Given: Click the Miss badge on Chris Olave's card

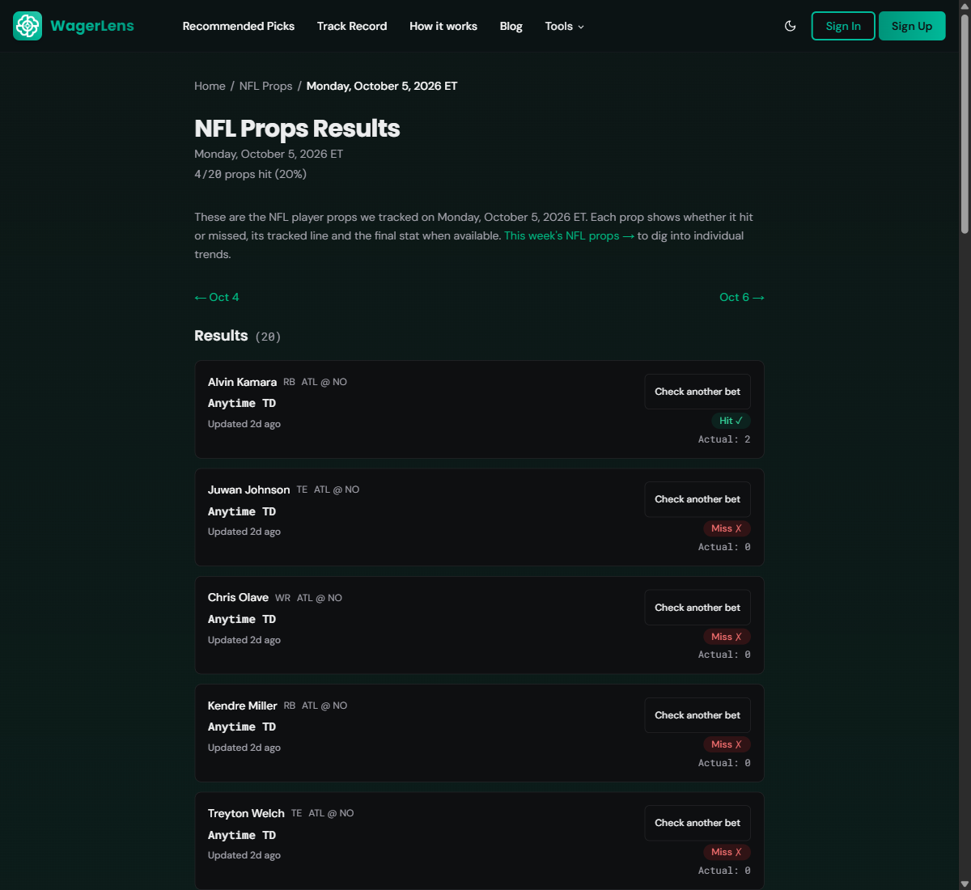Looking at the screenshot, I should pos(727,637).
